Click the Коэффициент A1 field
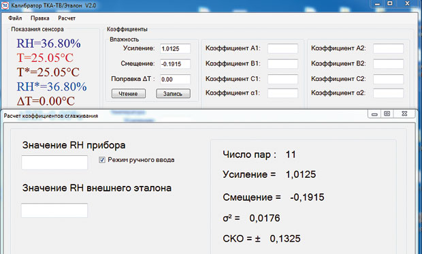This screenshot has width=422, height=254. pyautogui.click(x=283, y=49)
